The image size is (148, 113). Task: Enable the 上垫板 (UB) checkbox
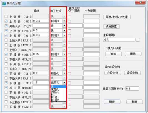click(6, 16)
